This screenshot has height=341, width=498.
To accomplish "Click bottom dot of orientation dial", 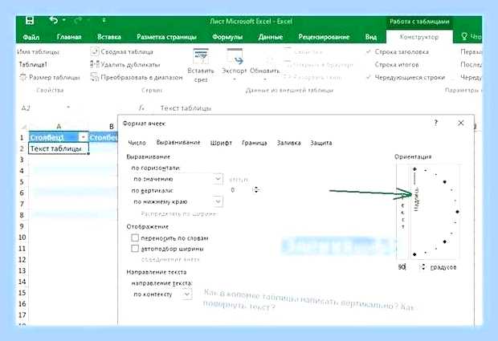I will coord(414,254).
